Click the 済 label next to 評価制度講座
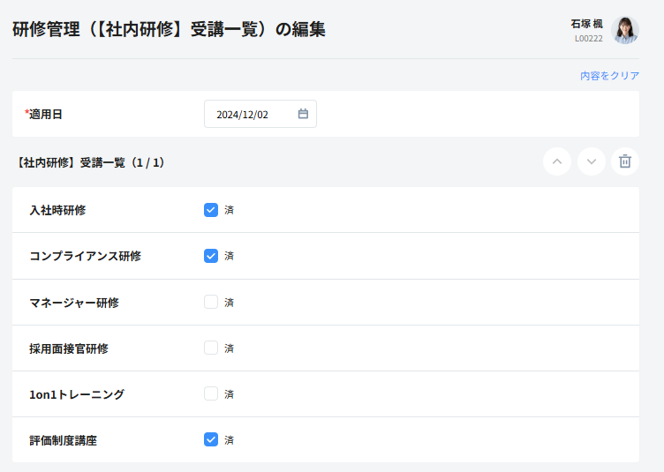664x472 pixels. click(x=229, y=440)
